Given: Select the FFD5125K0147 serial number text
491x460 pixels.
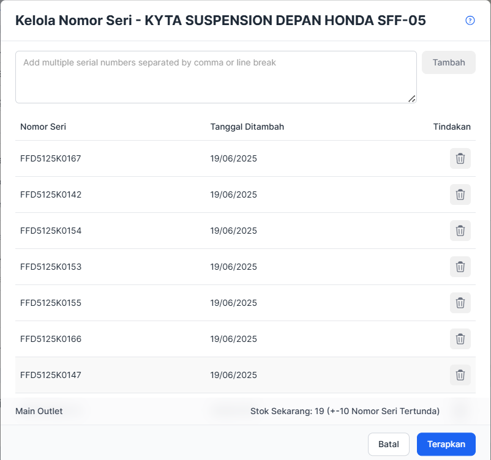Looking at the screenshot, I should coord(51,375).
